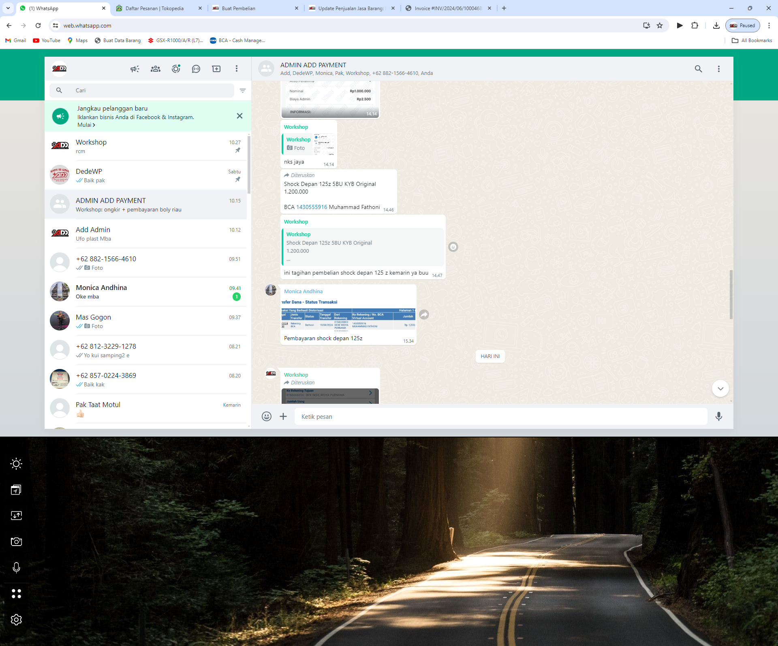Image resolution: width=778 pixels, height=646 pixels.
Task: Forward Monica Andhina's transfer image
Action: (424, 315)
